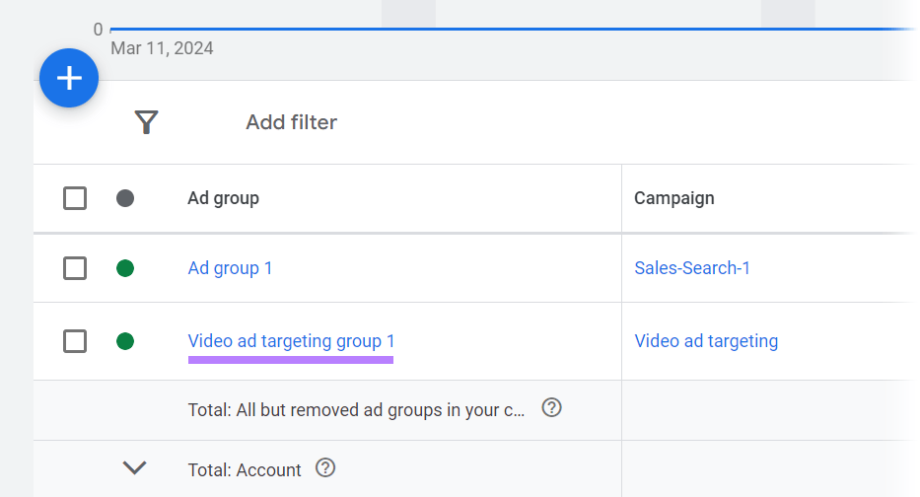Click the Total: Account row label

pyautogui.click(x=245, y=469)
